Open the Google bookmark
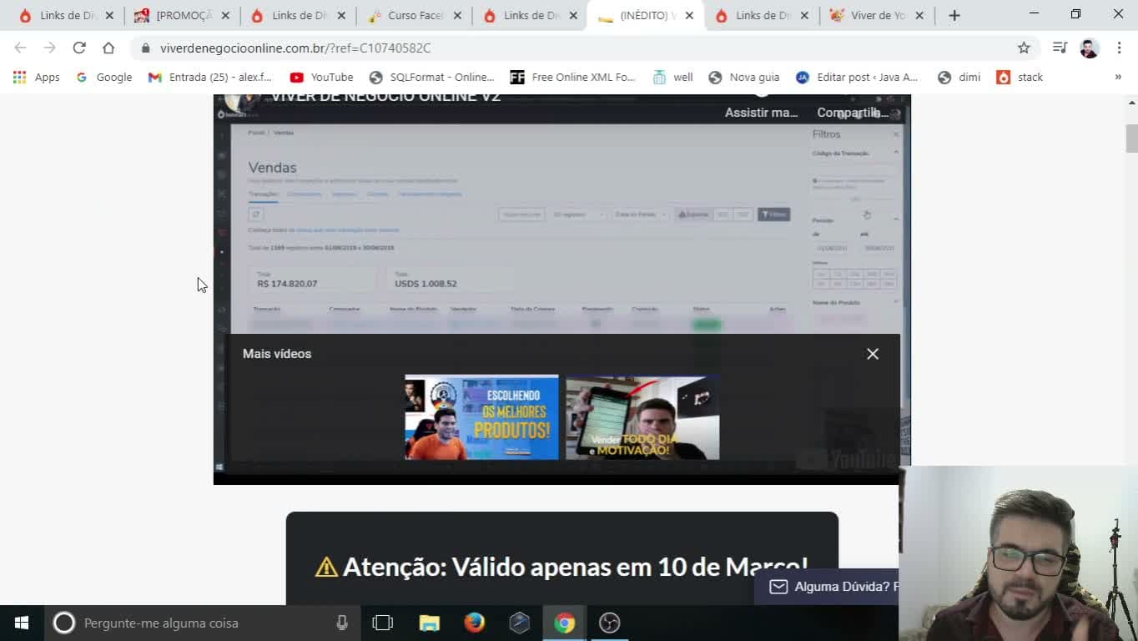This screenshot has height=641, width=1138. [x=104, y=77]
